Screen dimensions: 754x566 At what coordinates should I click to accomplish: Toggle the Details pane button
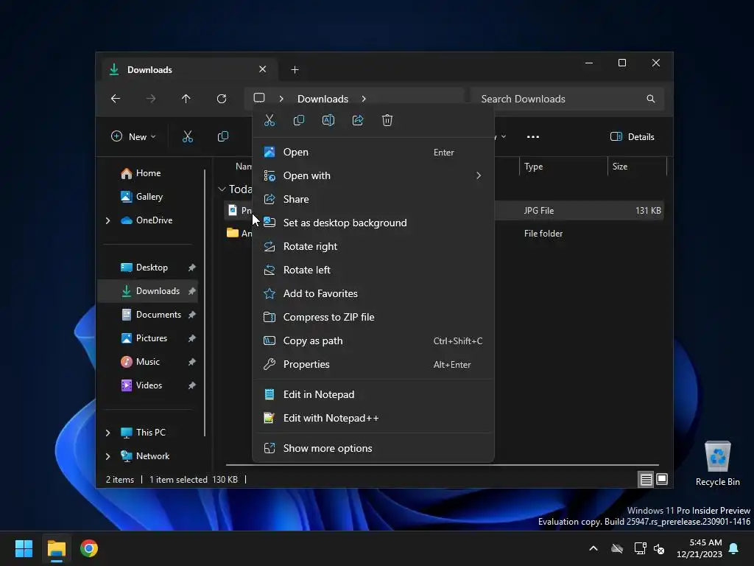tap(633, 136)
